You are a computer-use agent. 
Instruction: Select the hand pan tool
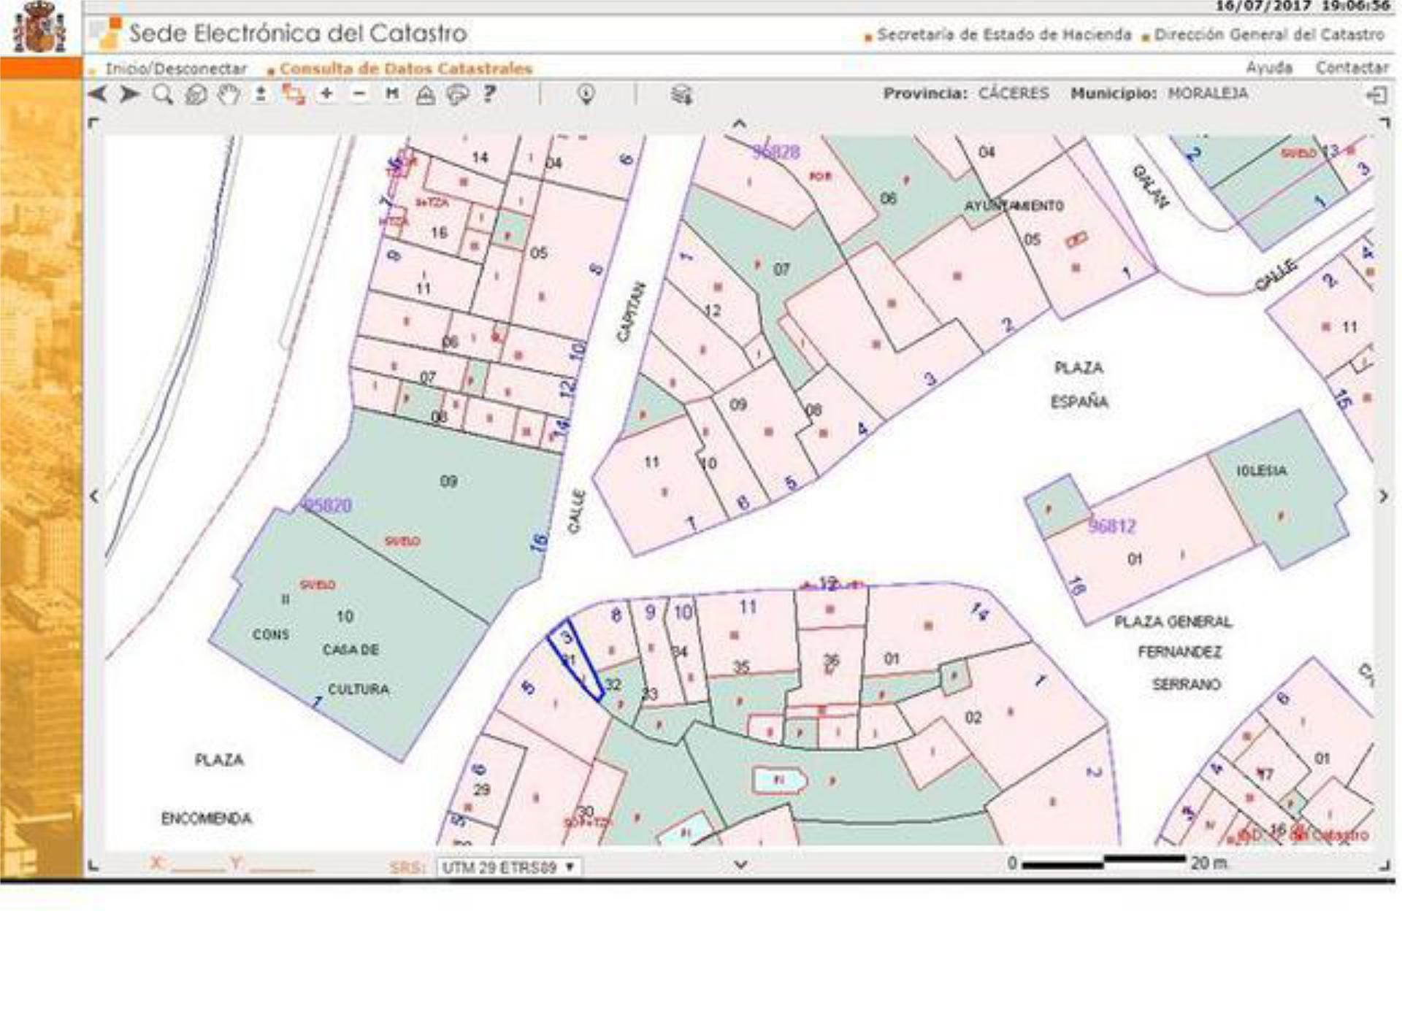pyautogui.click(x=229, y=94)
